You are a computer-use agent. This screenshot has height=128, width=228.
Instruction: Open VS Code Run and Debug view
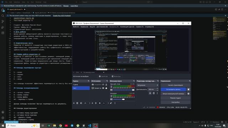pyautogui.click(x=3, y=27)
